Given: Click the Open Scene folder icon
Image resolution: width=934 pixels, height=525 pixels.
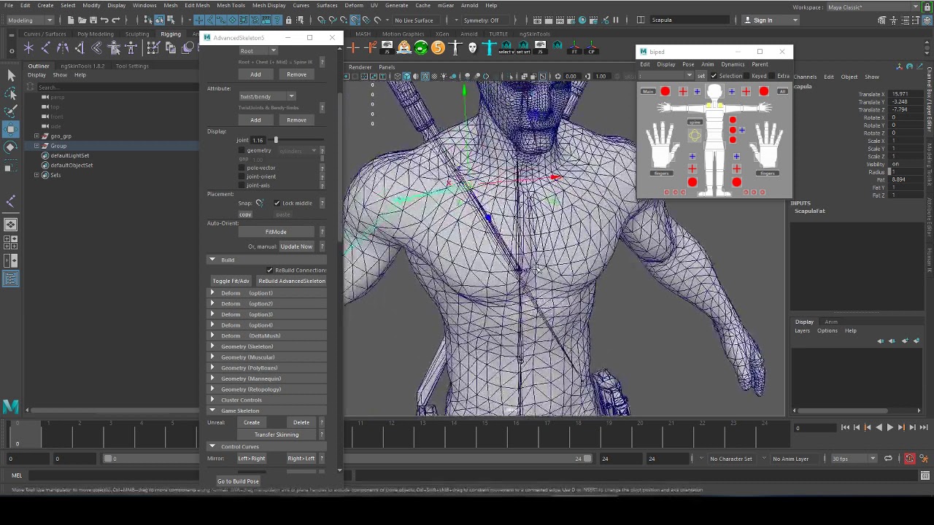Looking at the screenshot, I should pyautogui.click(x=82, y=20).
